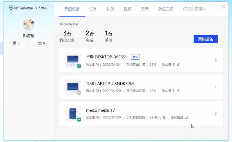The width and height of the screenshot is (232, 142).
Task: Click the gift box count icon
Action: [40, 43]
